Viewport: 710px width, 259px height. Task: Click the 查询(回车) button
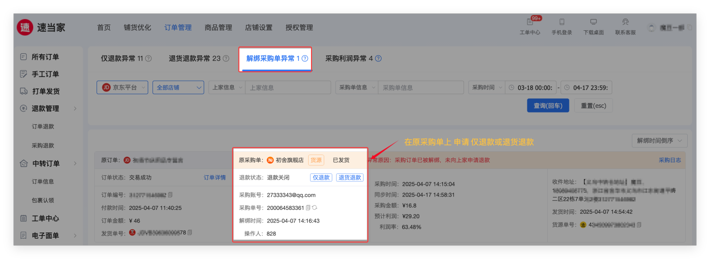[x=548, y=106]
